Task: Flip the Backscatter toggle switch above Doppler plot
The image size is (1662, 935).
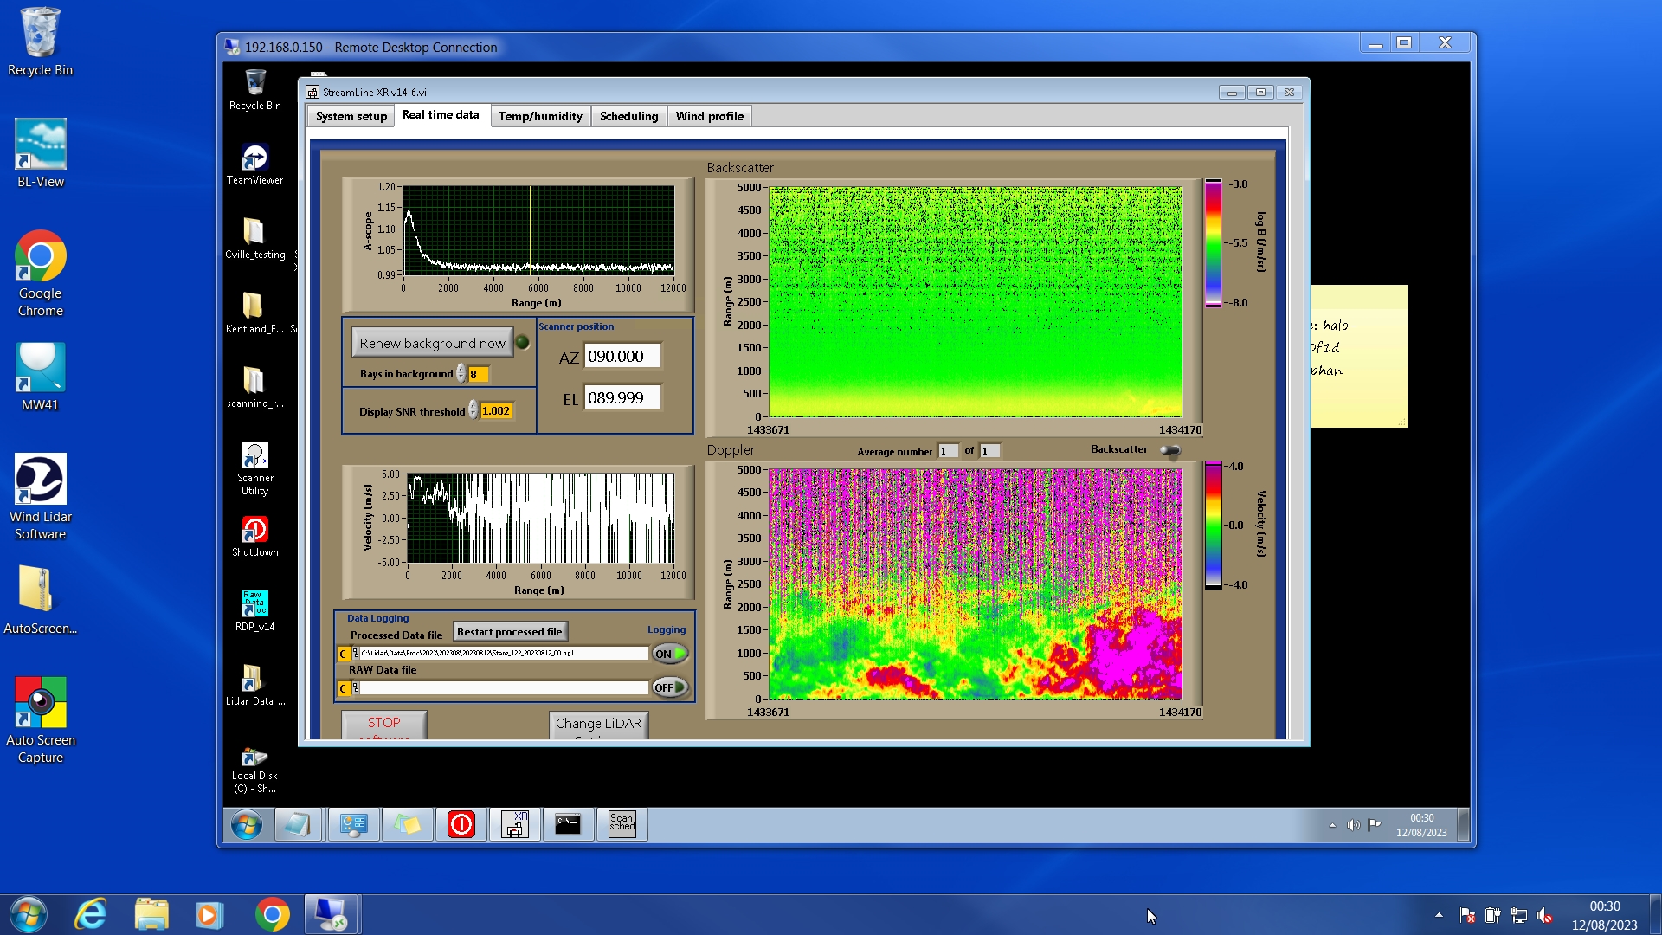Action: (1170, 450)
